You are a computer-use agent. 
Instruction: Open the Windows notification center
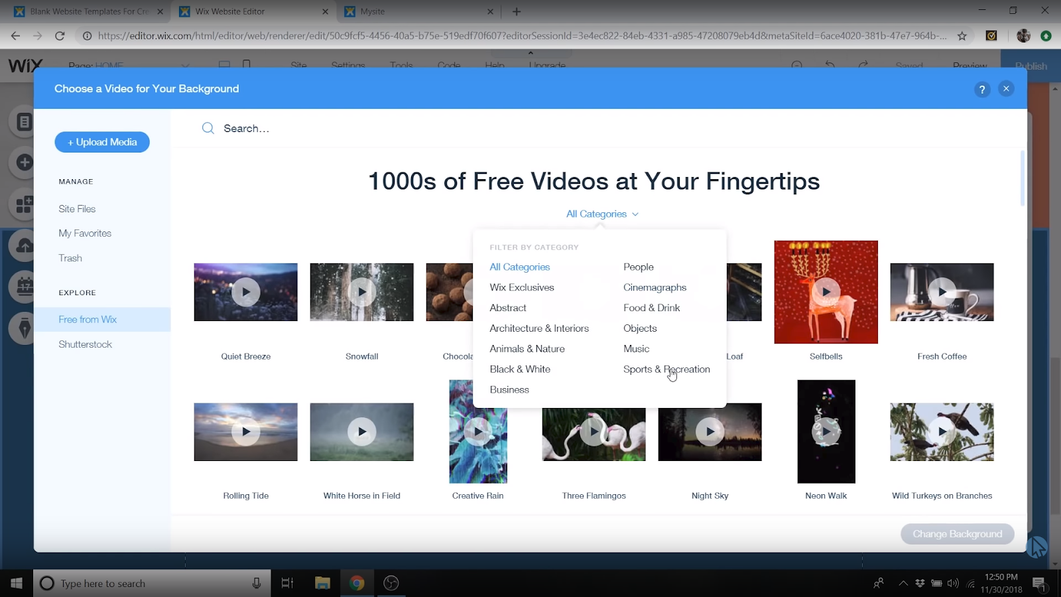click(x=1039, y=584)
